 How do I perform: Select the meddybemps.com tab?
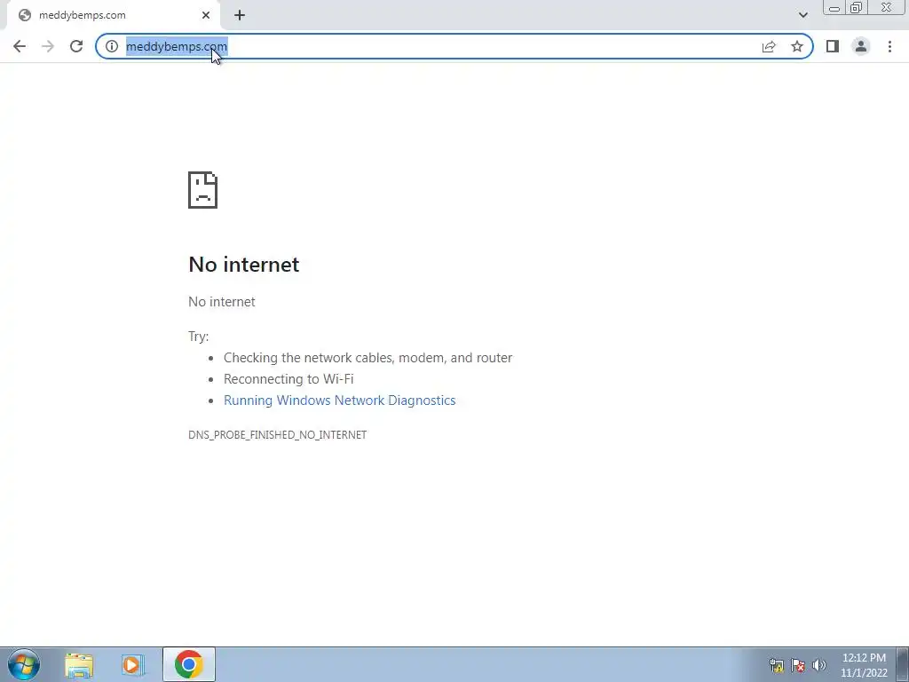click(x=113, y=15)
